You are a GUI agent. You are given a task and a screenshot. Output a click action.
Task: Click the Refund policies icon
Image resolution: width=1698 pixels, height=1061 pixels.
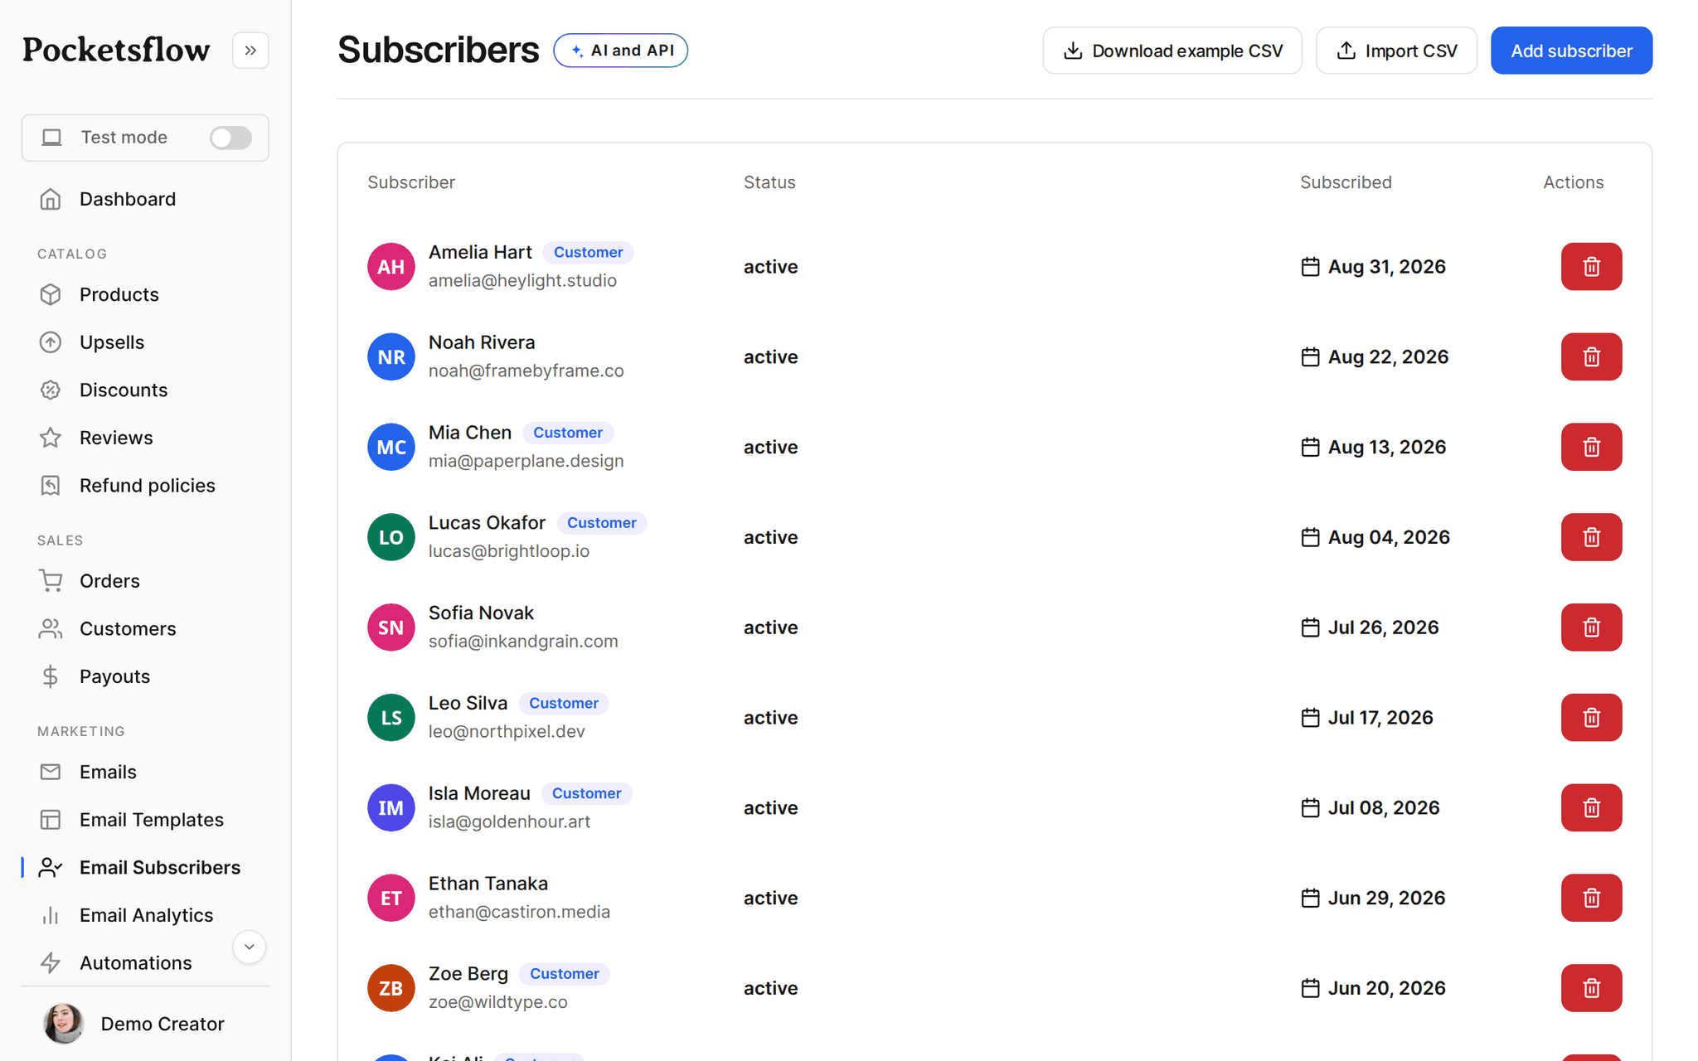51,486
